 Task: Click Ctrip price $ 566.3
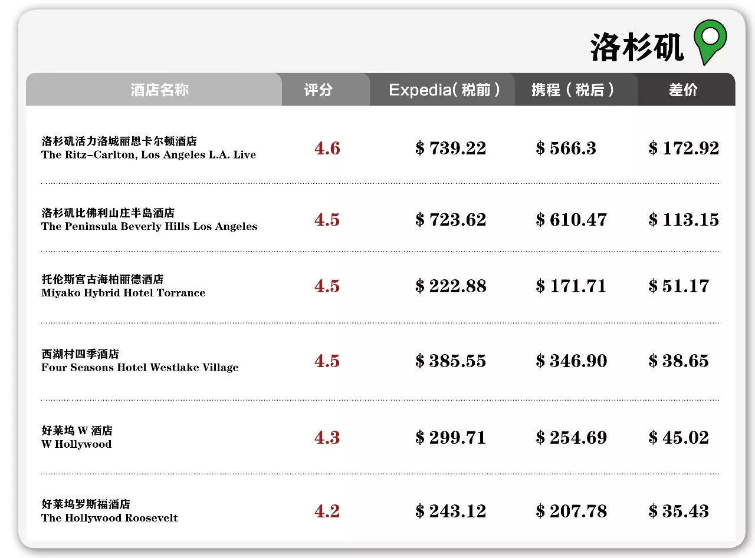566,148
